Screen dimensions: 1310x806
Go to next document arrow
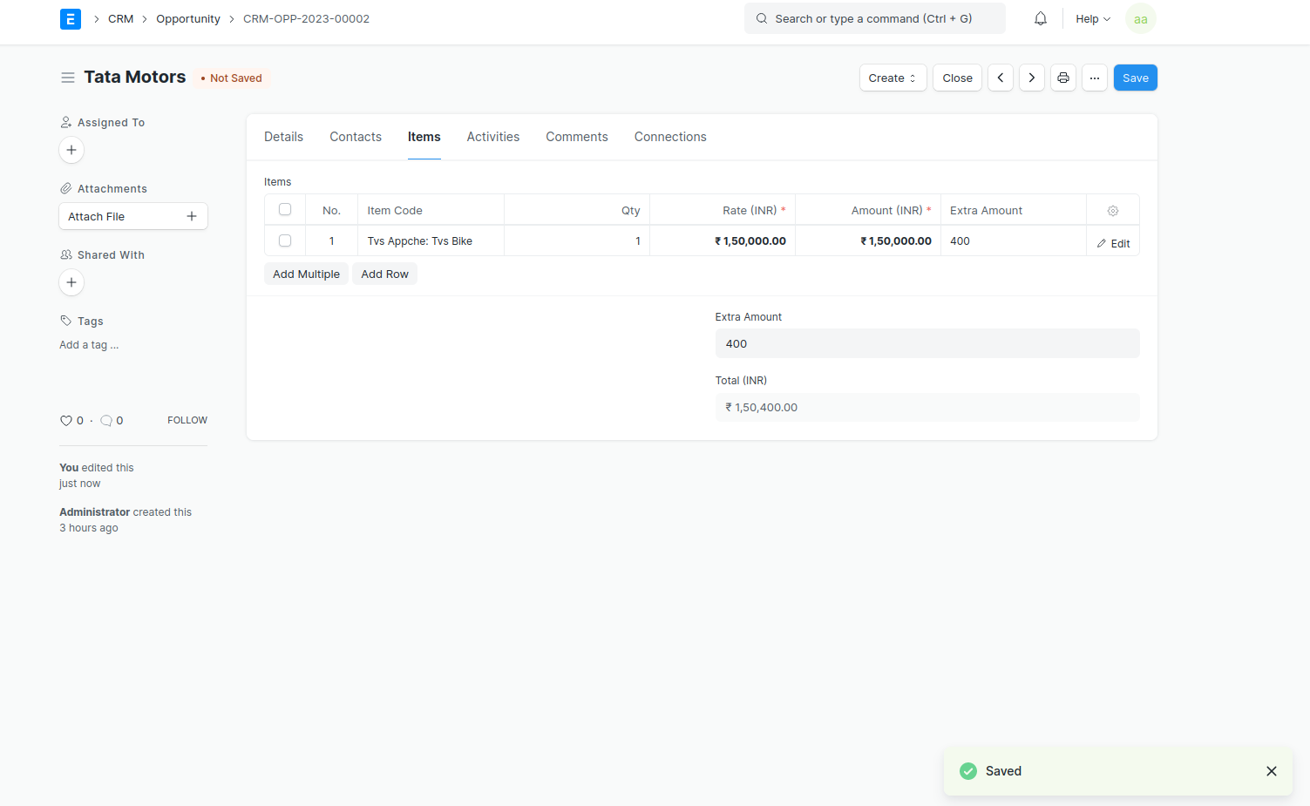point(1032,78)
